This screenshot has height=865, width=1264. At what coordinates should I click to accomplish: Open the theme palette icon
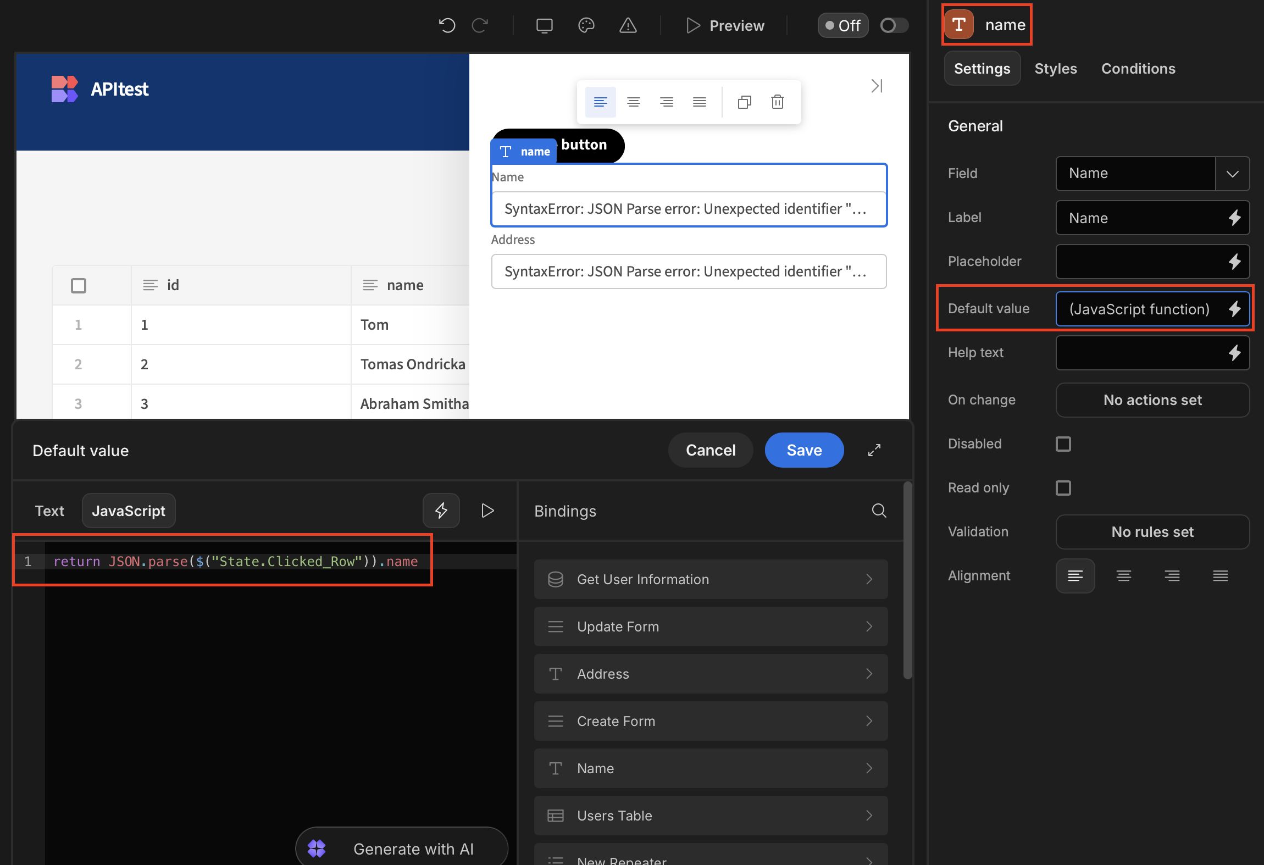click(586, 25)
